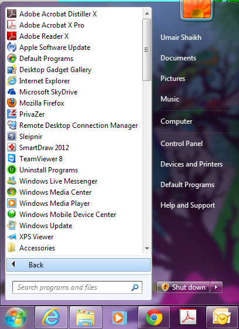239x329 pixels.
Task: Click the Apple Software Update icon
Action: pos(12,48)
